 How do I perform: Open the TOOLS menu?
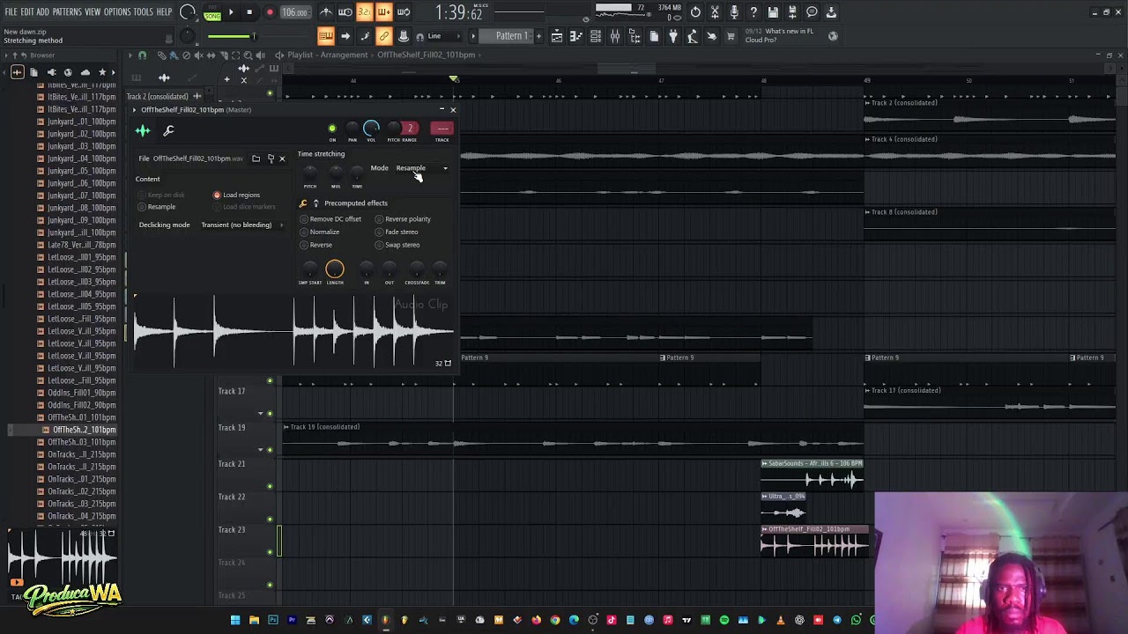point(143,12)
